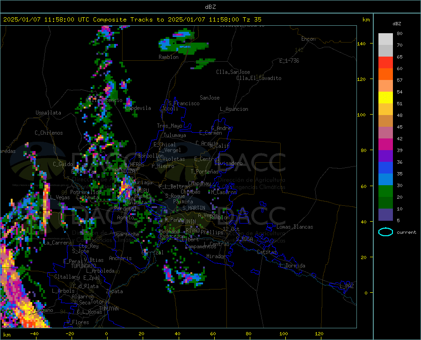Viewport: 421px width, 340px height.
Task: Click the Lomas_Blancas place label
Action: (x=295, y=227)
